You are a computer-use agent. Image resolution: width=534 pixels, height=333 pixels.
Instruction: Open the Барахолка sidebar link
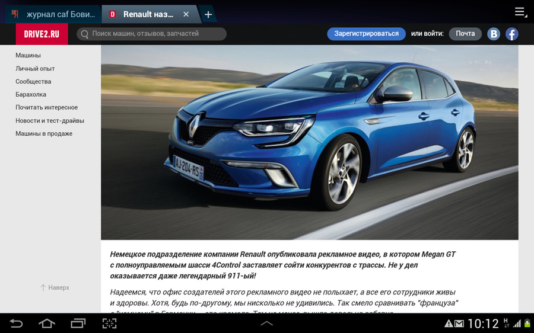click(31, 94)
